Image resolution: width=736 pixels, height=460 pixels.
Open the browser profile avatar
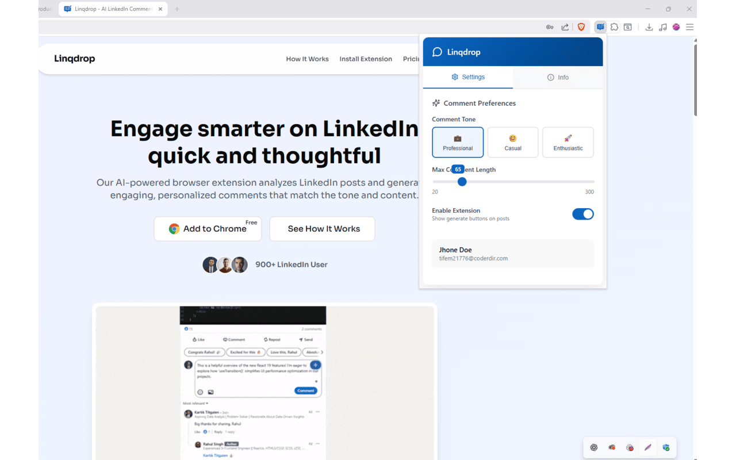point(676,27)
